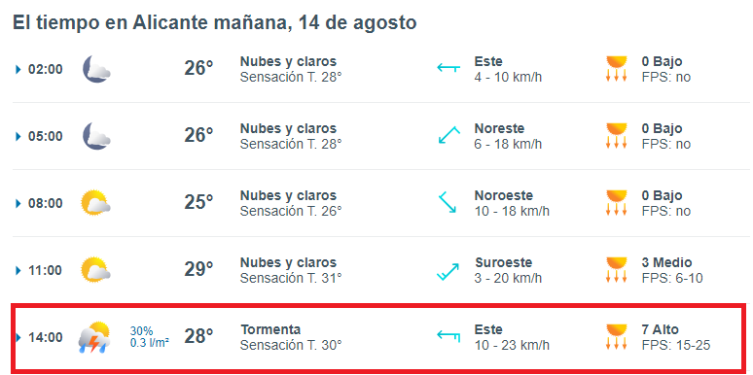
Task: Click the 30% rain probability text
Action: pos(141,331)
